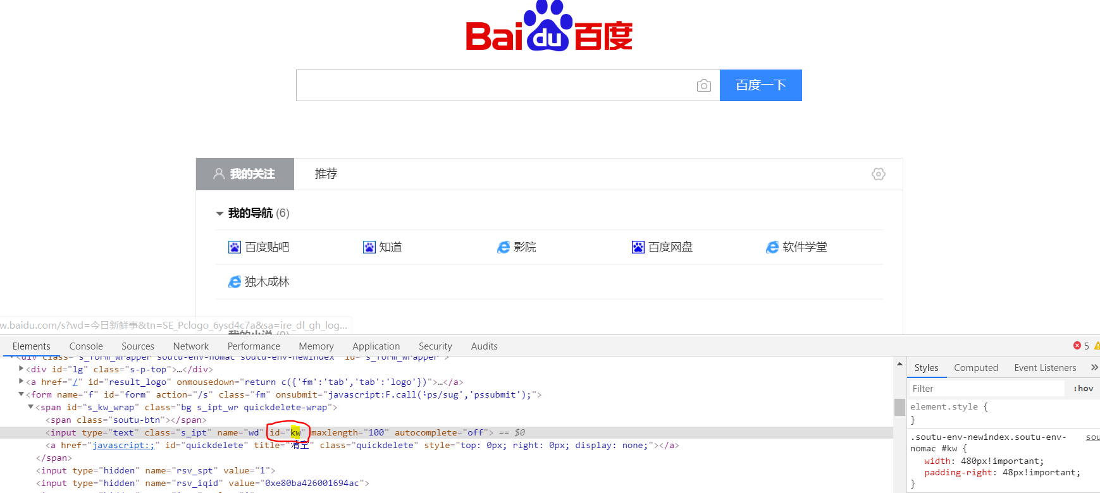This screenshot has height=493, width=1100.
Task: Open the Performance panel tab
Action: [254, 346]
